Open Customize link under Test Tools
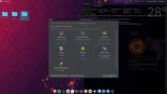The image size is (167, 94). (x=101, y=43)
